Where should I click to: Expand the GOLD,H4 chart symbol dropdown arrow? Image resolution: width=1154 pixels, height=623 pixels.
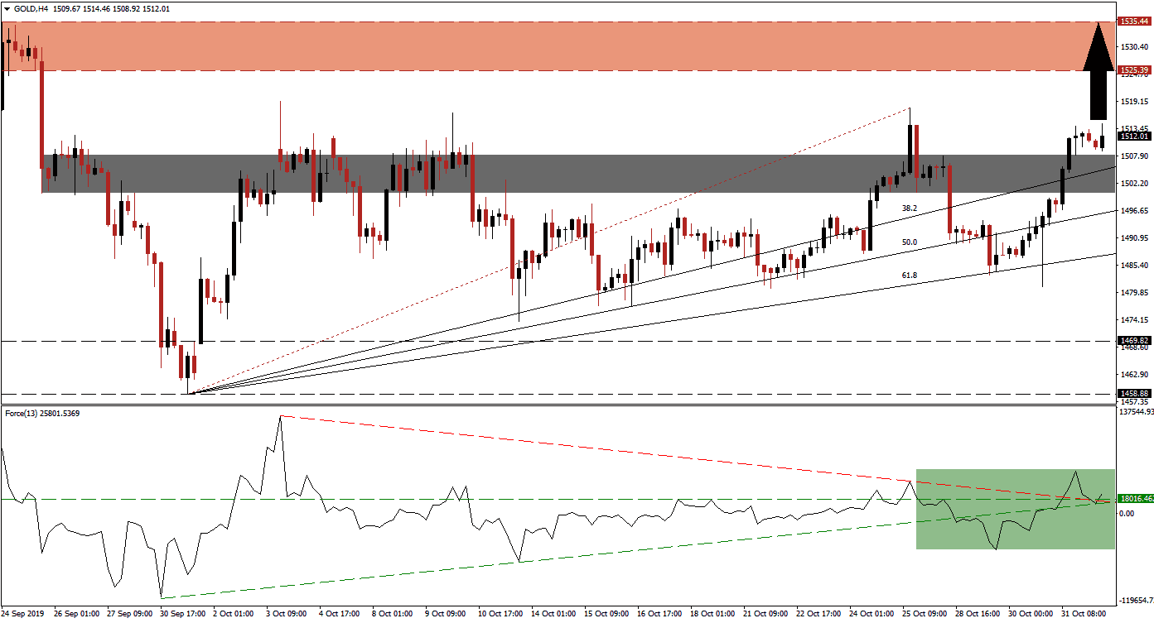7,7
